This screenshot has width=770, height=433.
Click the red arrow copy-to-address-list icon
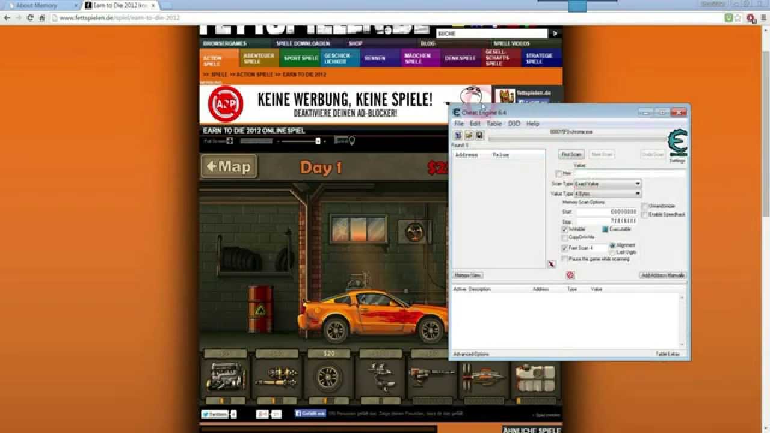[x=552, y=264]
